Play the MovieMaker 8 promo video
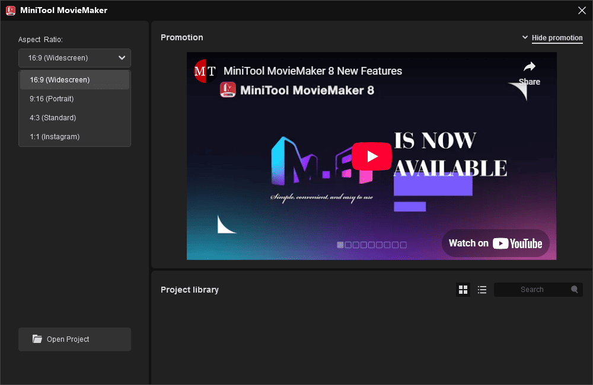The height and width of the screenshot is (385, 593). point(372,156)
